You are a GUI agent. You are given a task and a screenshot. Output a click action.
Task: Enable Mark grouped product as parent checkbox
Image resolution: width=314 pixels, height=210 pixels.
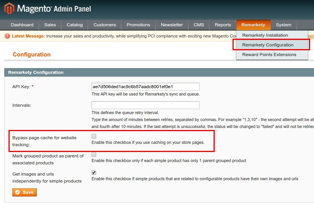(x=94, y=154)
